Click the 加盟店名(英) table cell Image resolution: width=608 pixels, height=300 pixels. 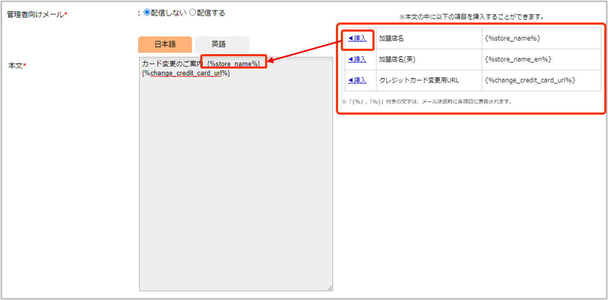pos(399,59)
